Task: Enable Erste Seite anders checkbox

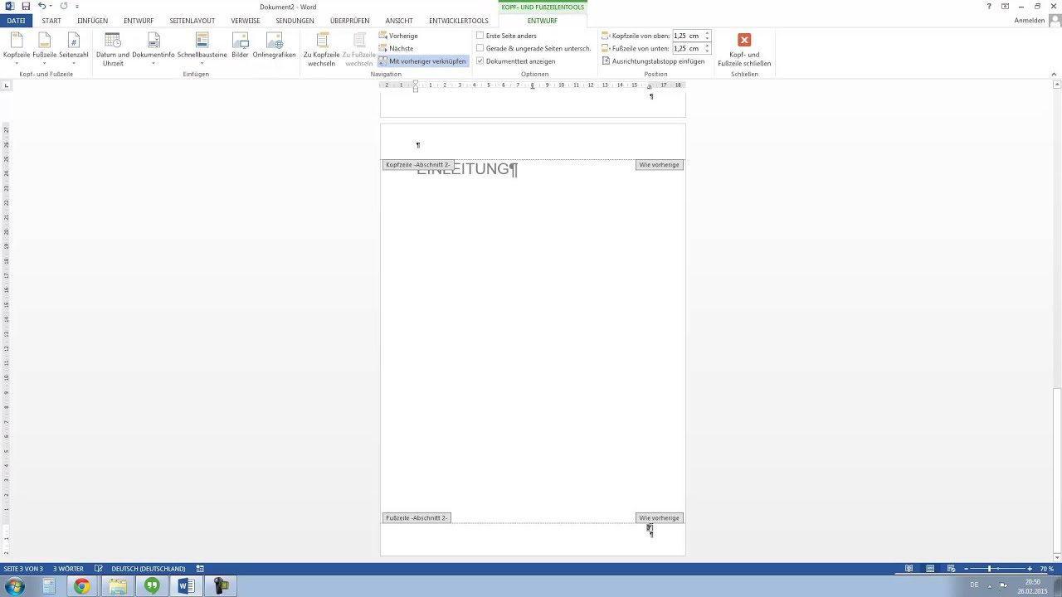Action: tap(480, 36)
